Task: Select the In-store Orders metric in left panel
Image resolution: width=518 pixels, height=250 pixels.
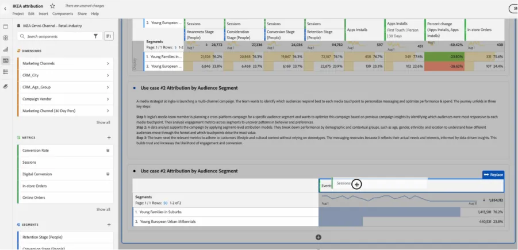Action: 65,186
